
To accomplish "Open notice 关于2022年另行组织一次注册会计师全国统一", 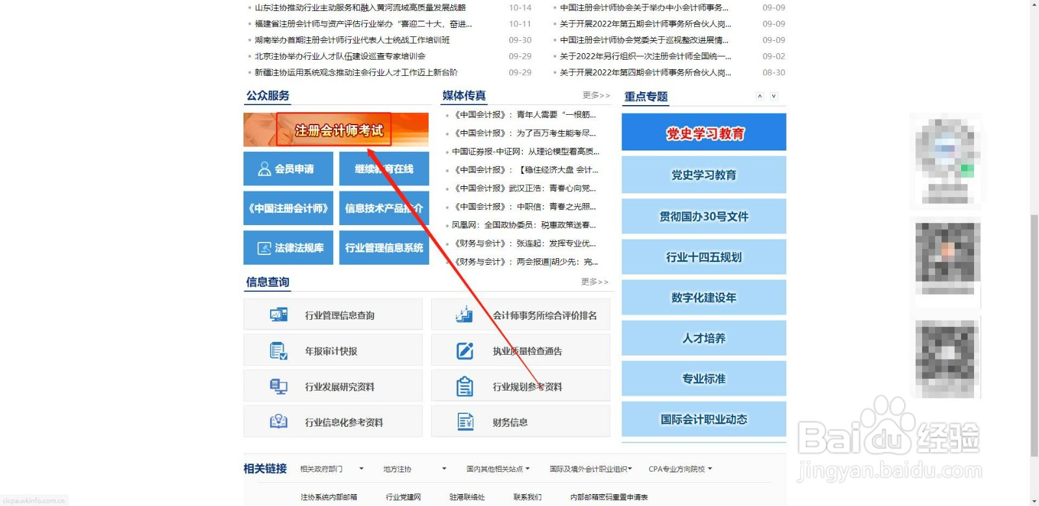I will 645,56.
